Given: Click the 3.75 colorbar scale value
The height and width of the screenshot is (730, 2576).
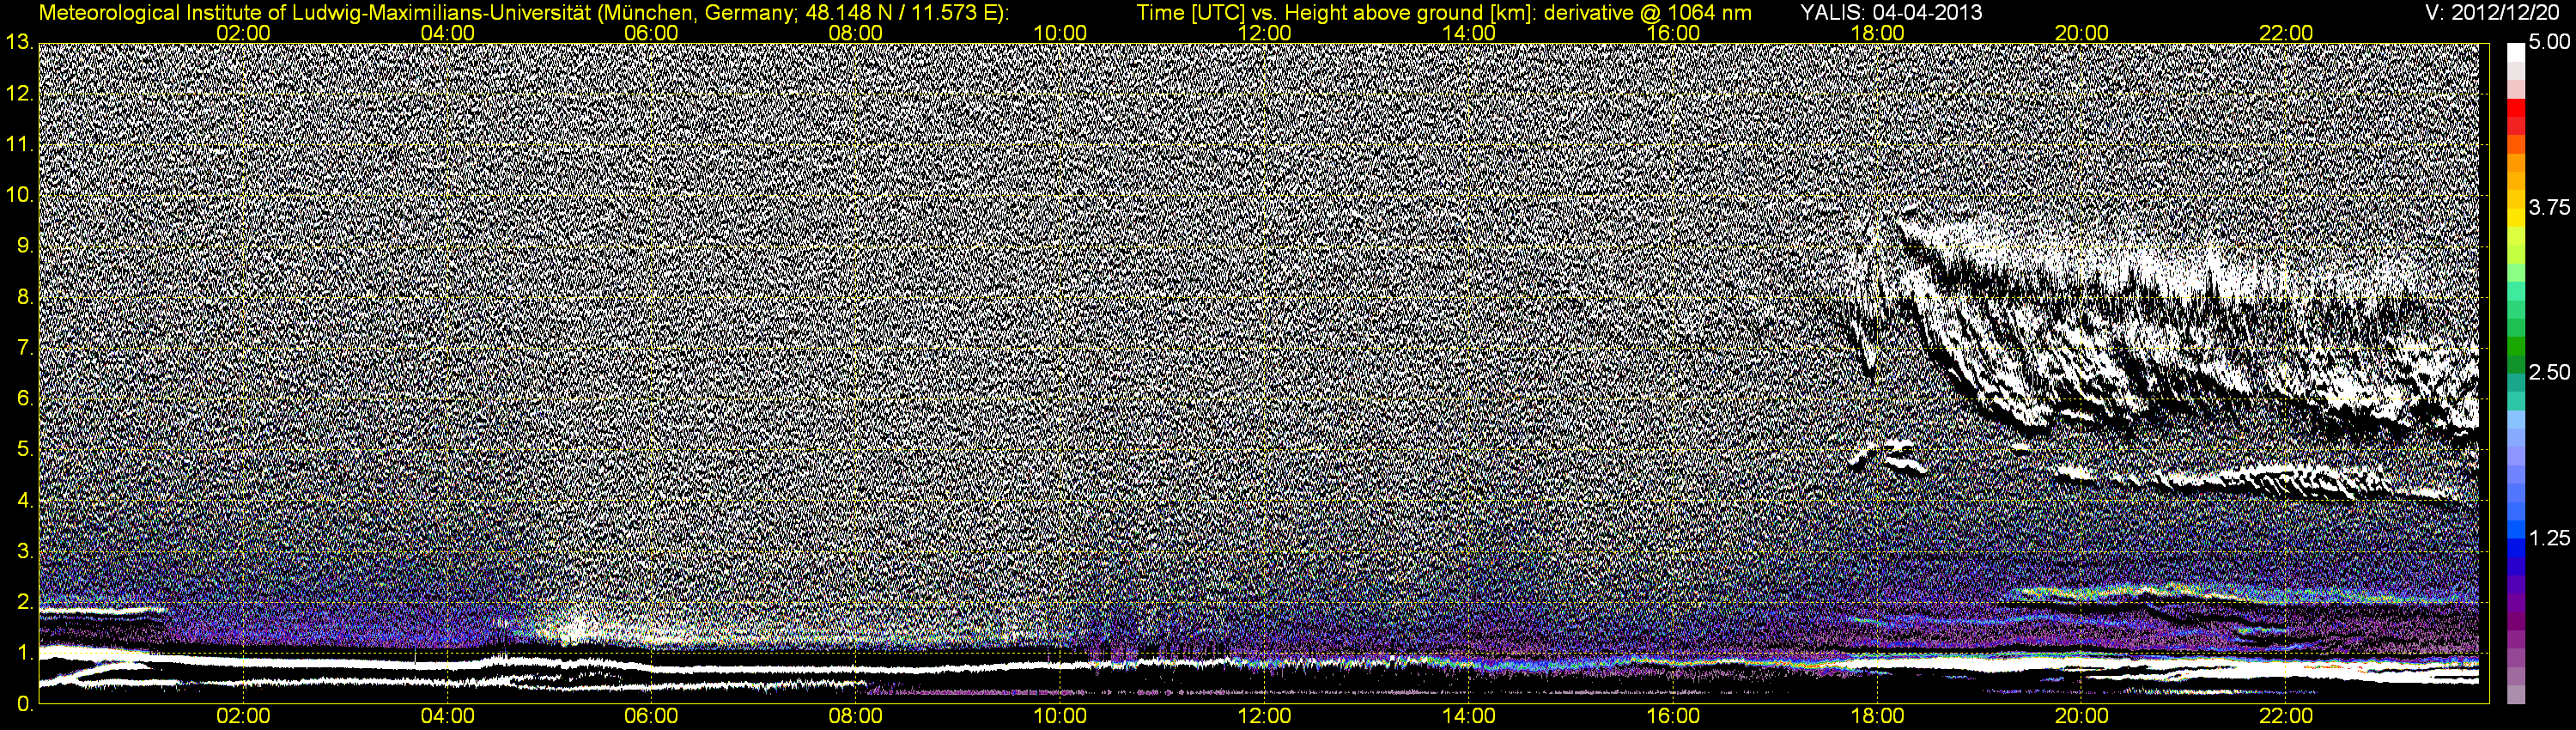Looking at the screenshot, I should [2550, 208].
